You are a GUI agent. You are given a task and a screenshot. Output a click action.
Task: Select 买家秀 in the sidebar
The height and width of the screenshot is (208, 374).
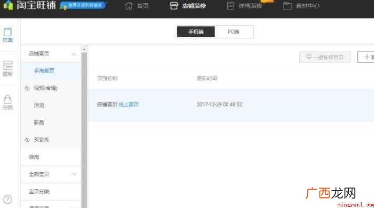[x=41, y=140]
